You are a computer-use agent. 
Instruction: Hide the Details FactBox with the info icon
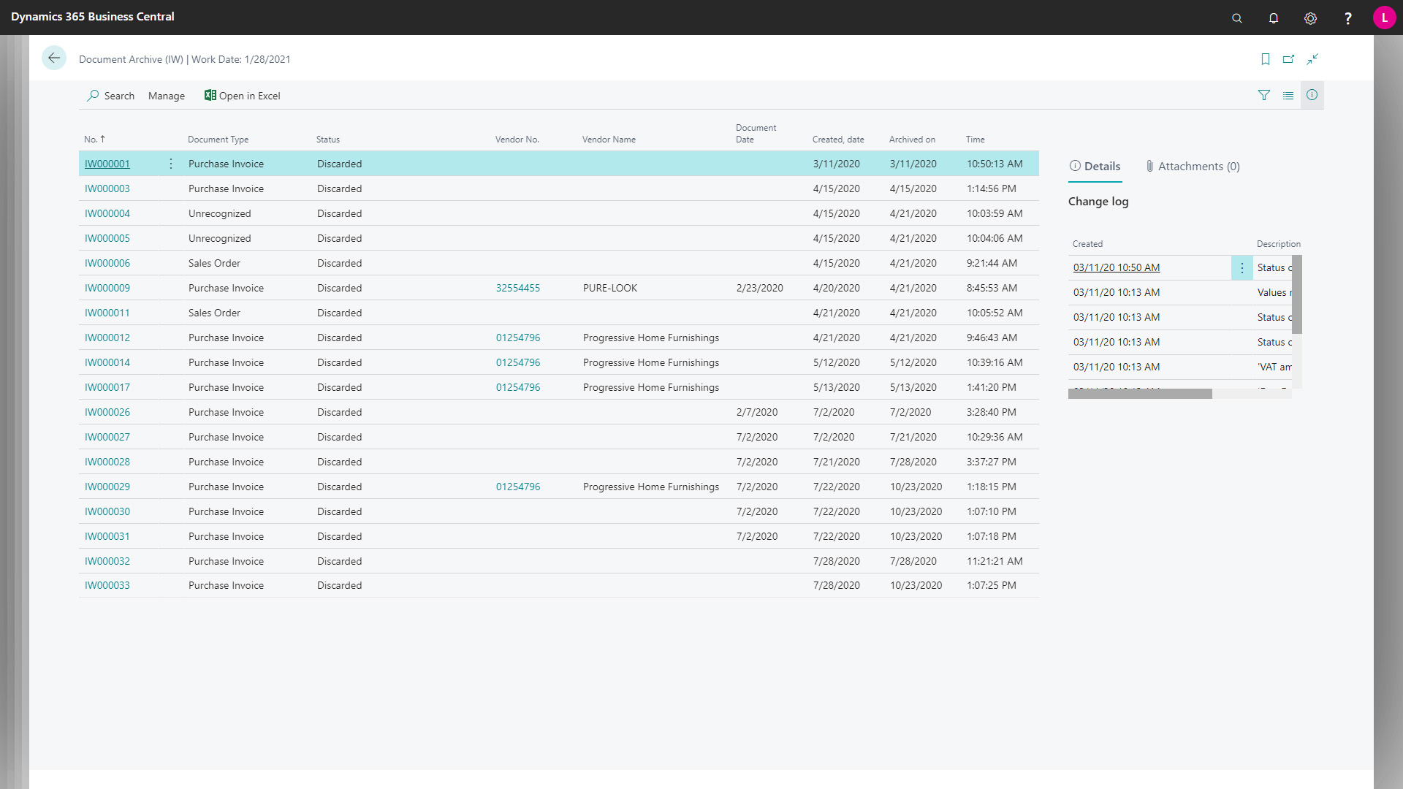click(x=1312, y=95)
